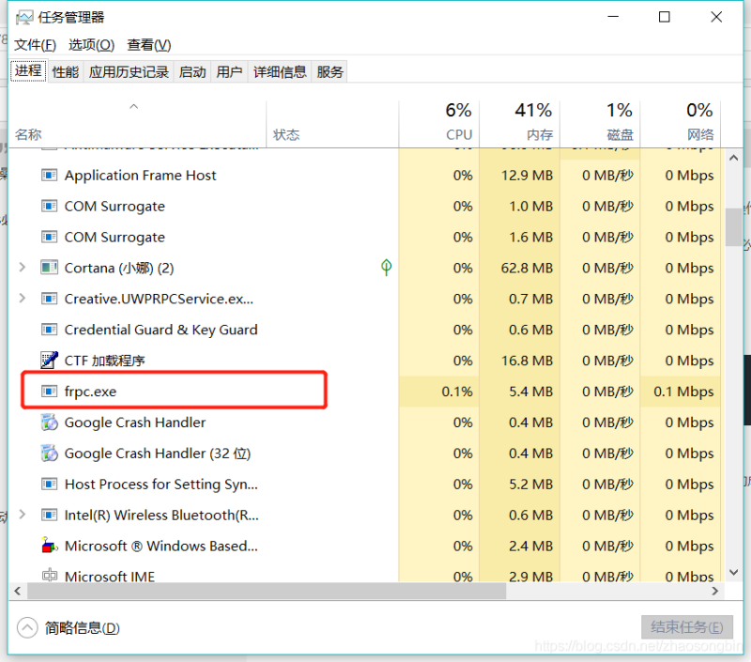The image size is (751, 662).
Task: Switch to the 应用历史记录 tab
Action: click(x=129, y=72)
